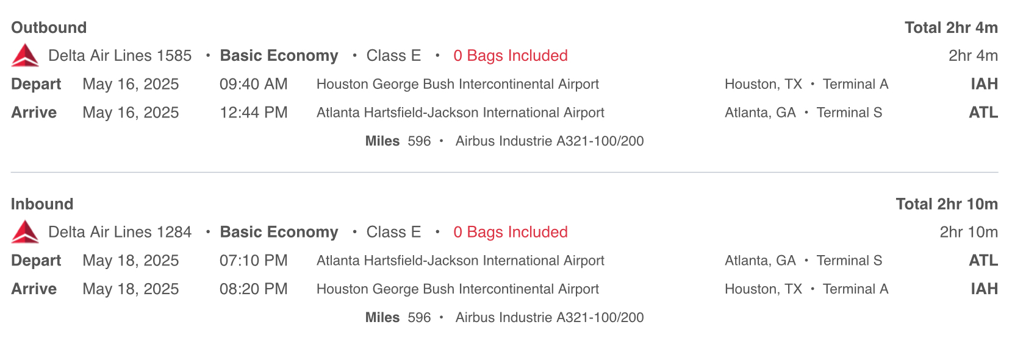Select the Delta Air Lines 1585 flight label
This screenshot has height=344, width=1012.
click(120, 55)
